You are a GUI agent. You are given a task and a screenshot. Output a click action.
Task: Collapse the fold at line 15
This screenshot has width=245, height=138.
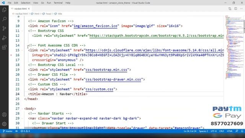point(22,50)
